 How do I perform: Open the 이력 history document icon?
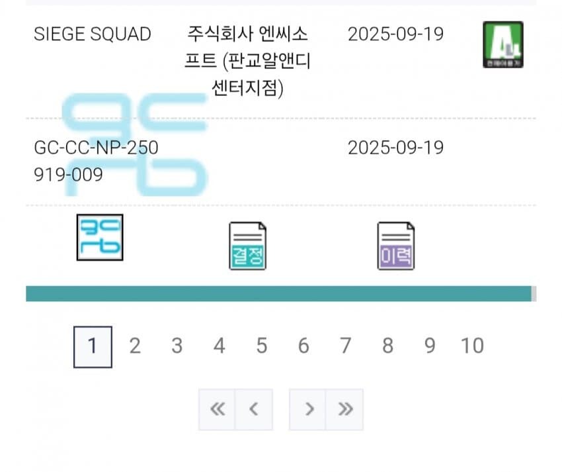[395, 244]
